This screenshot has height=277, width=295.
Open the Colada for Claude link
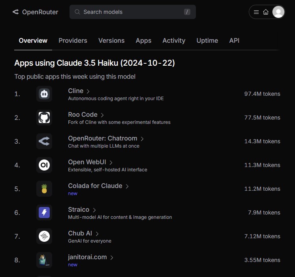pyautogui.click(x=95, y=186)
